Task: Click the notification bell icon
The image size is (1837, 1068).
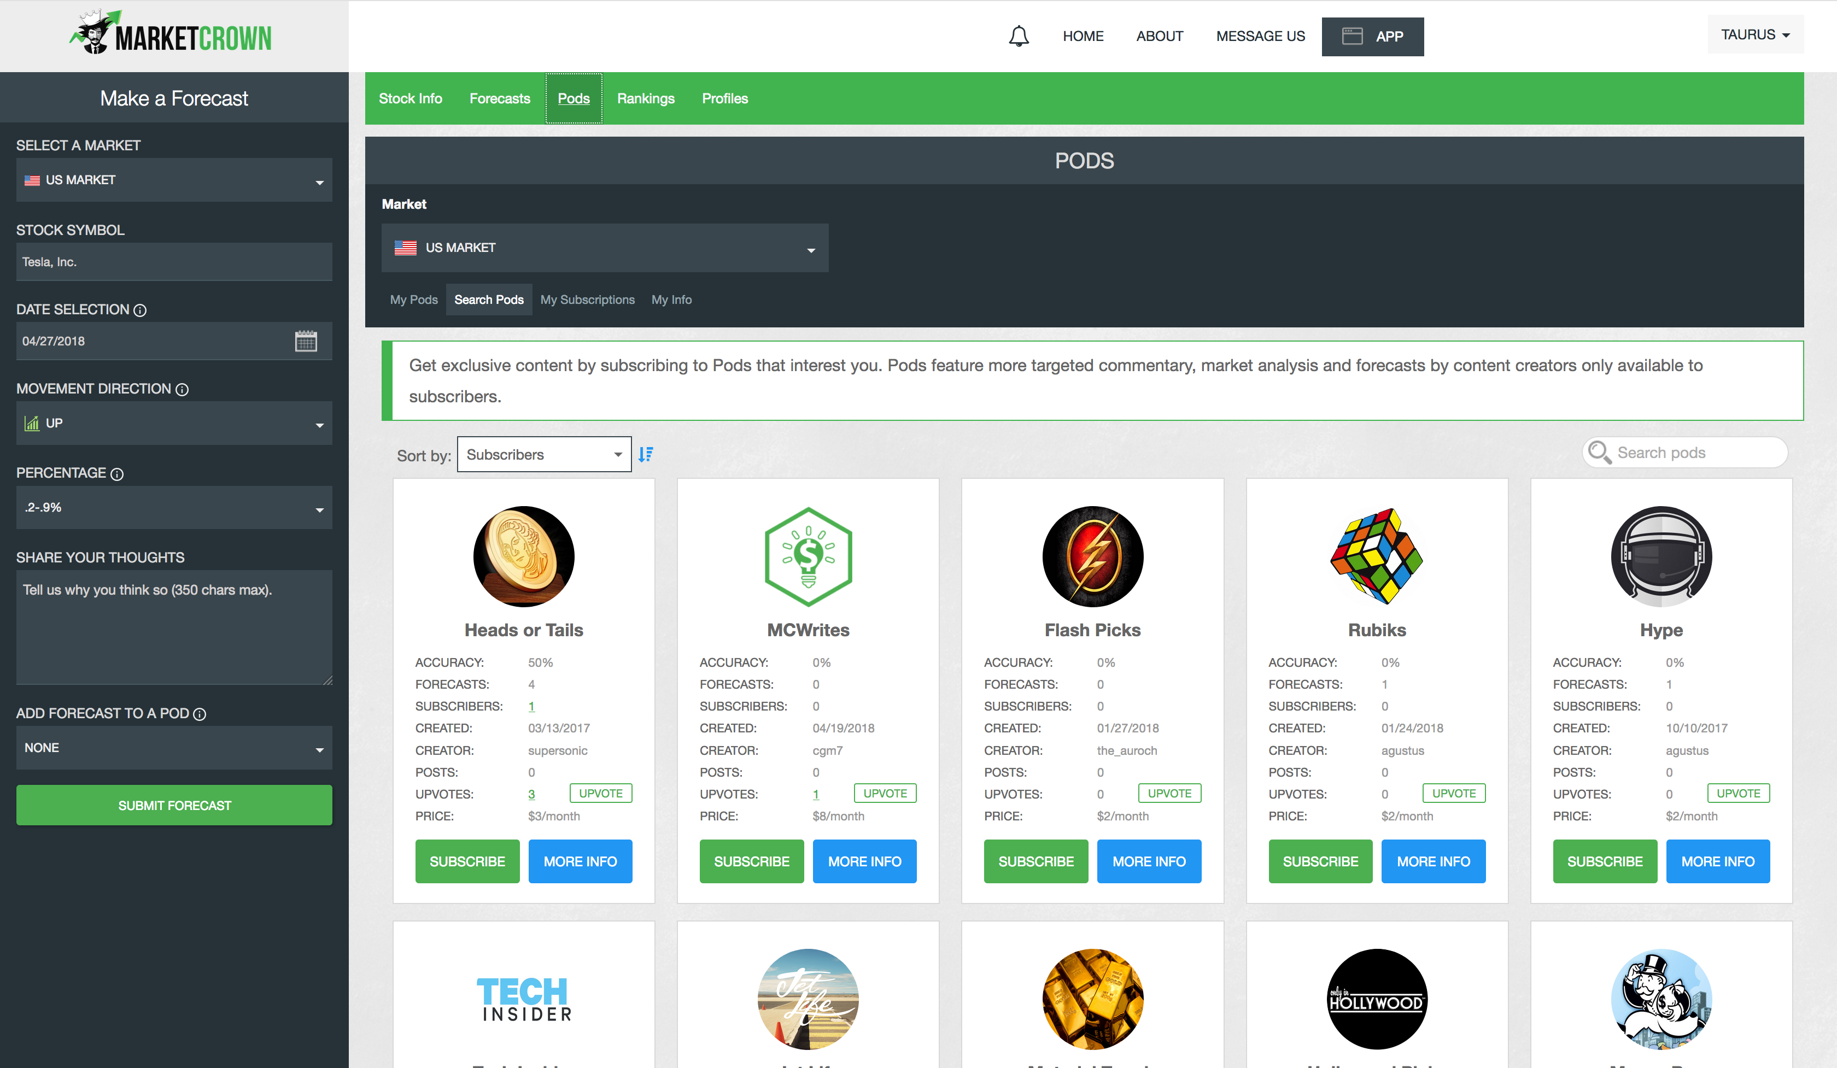Action: [1019, 36]
